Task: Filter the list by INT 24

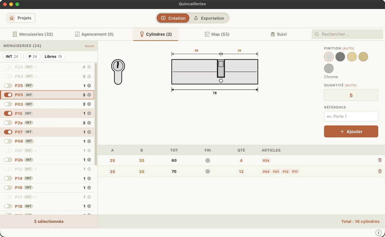Action: [12, 57]
